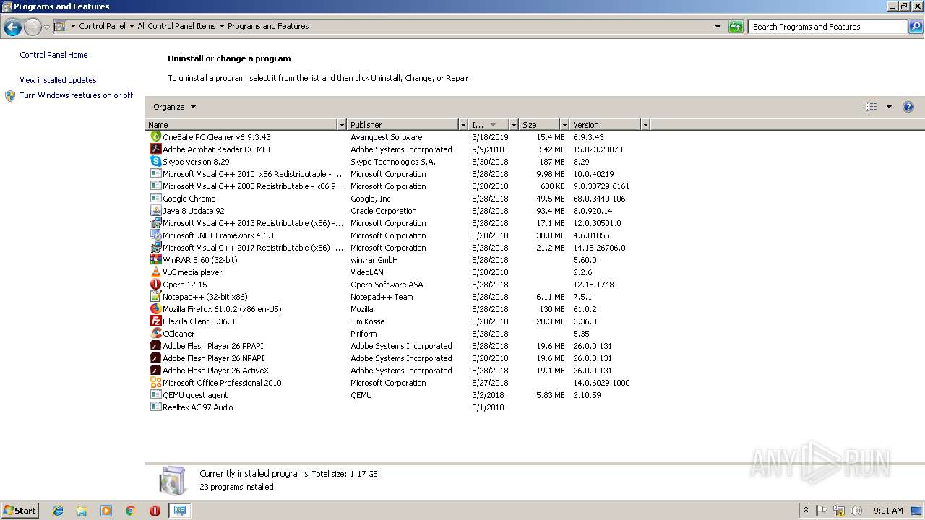Open the Installed On column filter dropdown

[514, 125]
